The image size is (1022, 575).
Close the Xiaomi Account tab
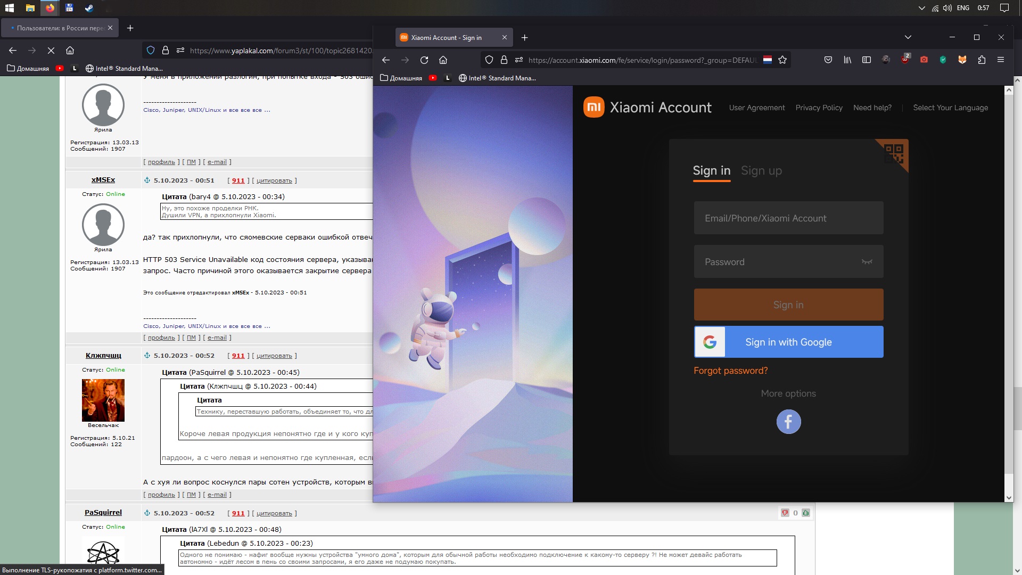tap(505, 37)
